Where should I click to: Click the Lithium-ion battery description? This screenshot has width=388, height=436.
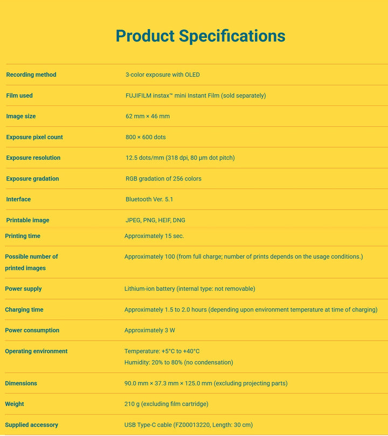pos(190,289)
